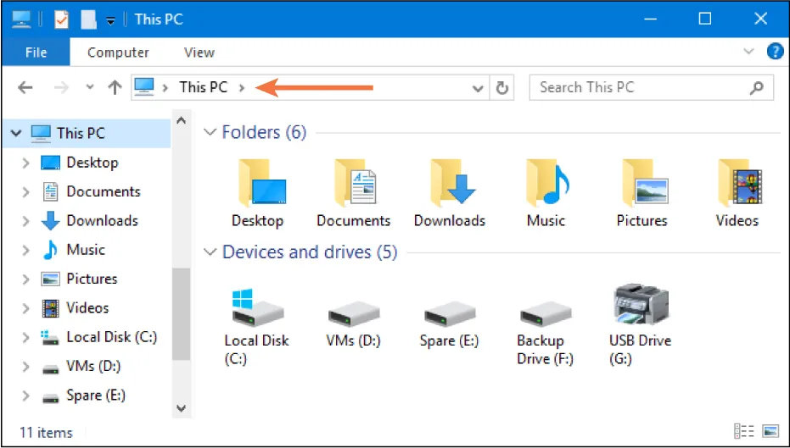Collapse the Folders (6) group
Image resolution: width=790 pixels, height=448 pixels.
click(210, 133)
